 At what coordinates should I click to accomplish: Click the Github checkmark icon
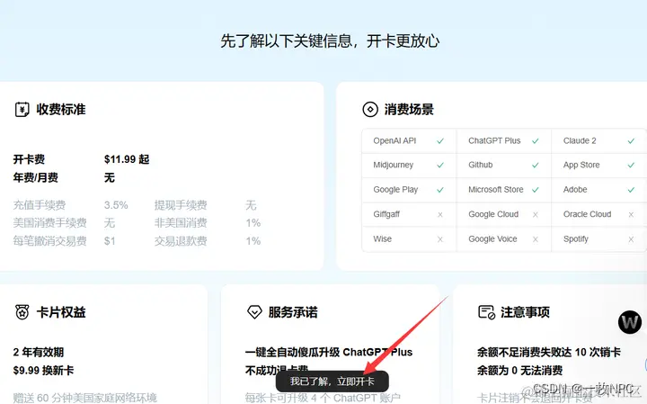tap(536, 165)
